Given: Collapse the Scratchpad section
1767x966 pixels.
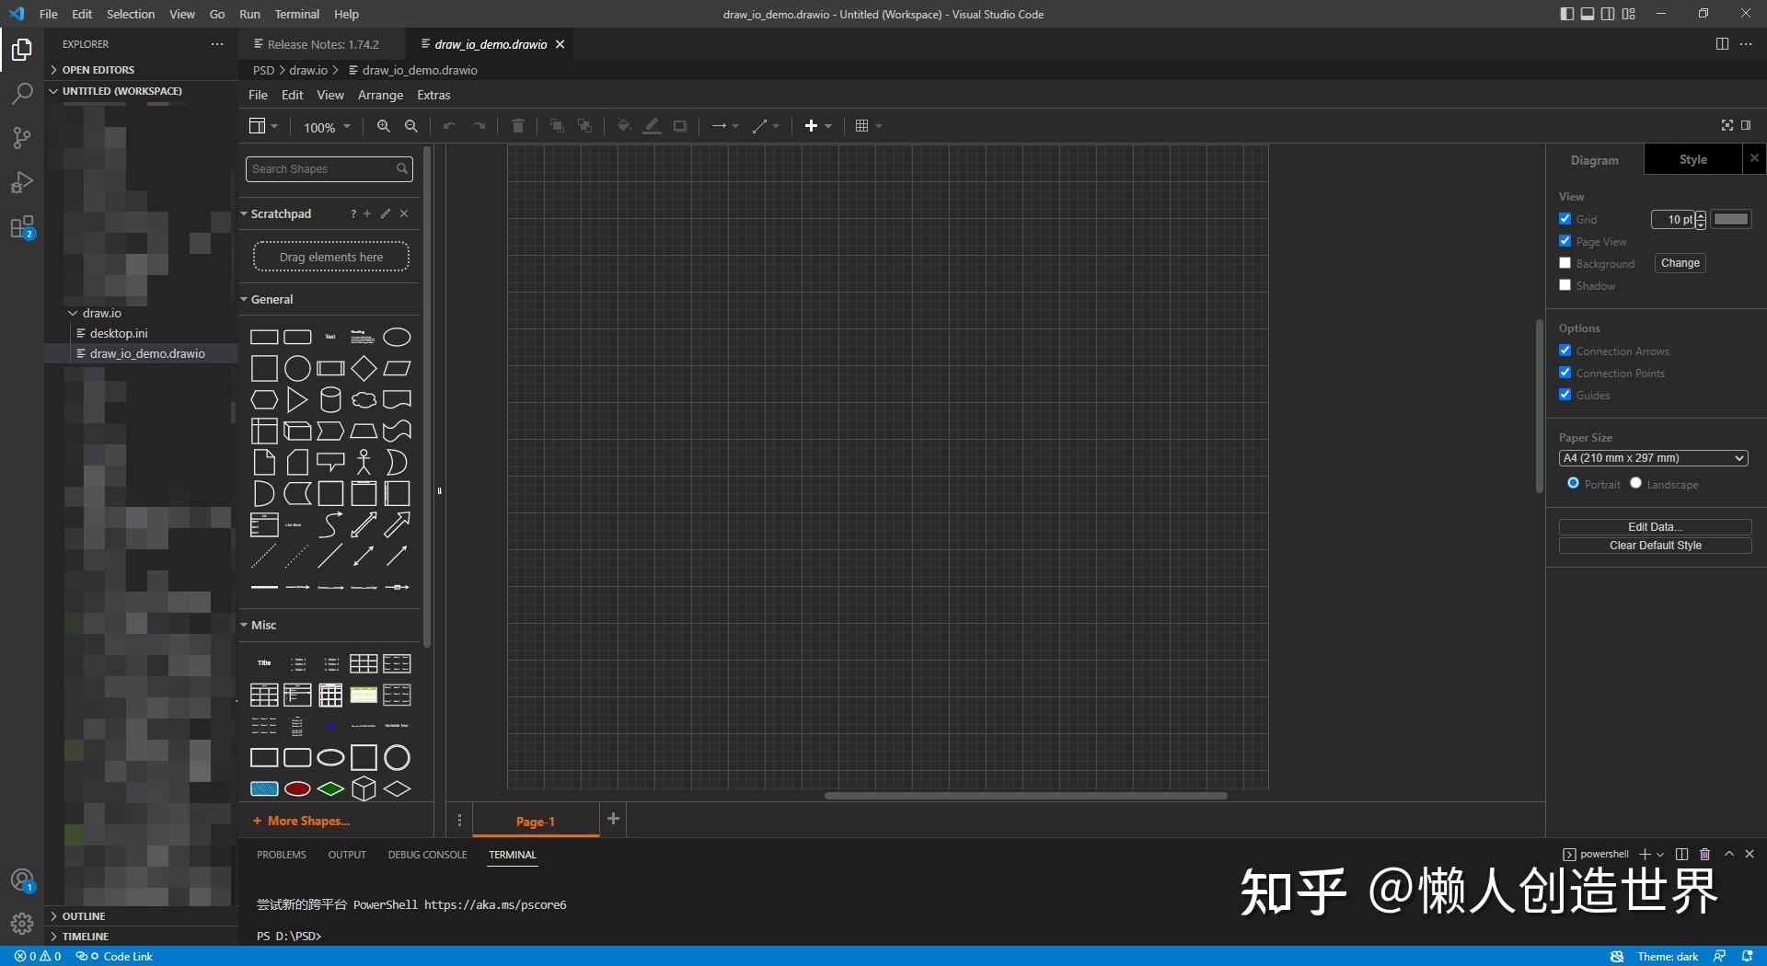Looking at the screenshot, I should [x=244, y=213].
